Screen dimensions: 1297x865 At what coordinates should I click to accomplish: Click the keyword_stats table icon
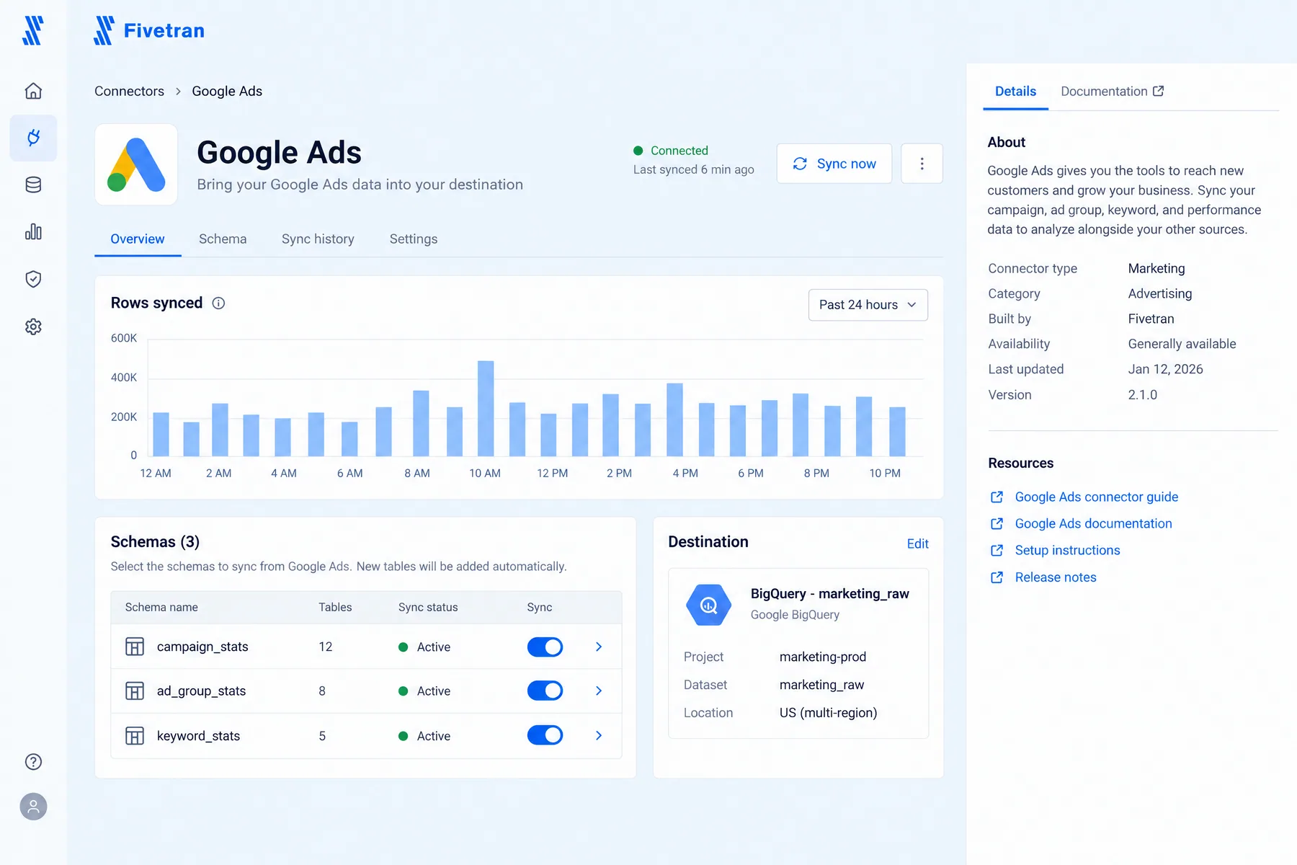[x=135, y=736]
